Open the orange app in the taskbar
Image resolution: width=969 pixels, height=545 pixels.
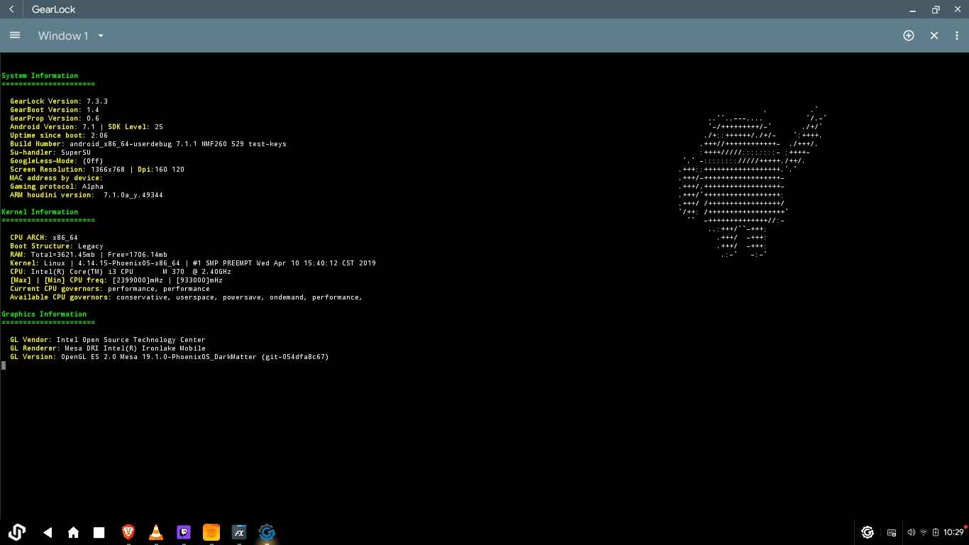[211, 532]
